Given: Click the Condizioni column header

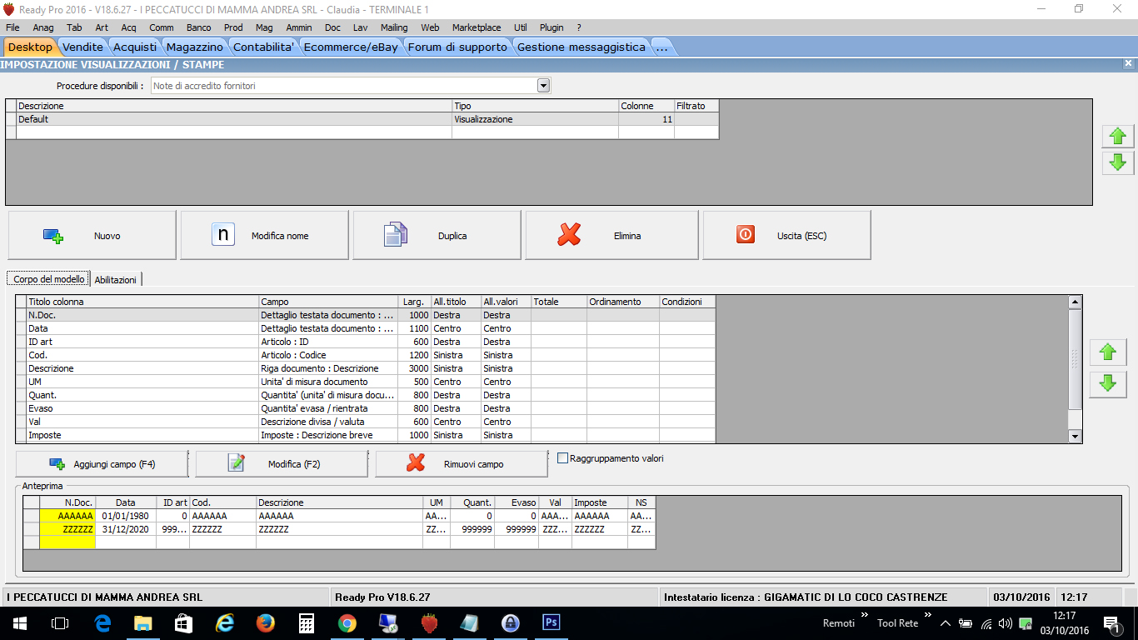Looking at the screenshot, I should (686, 302).
